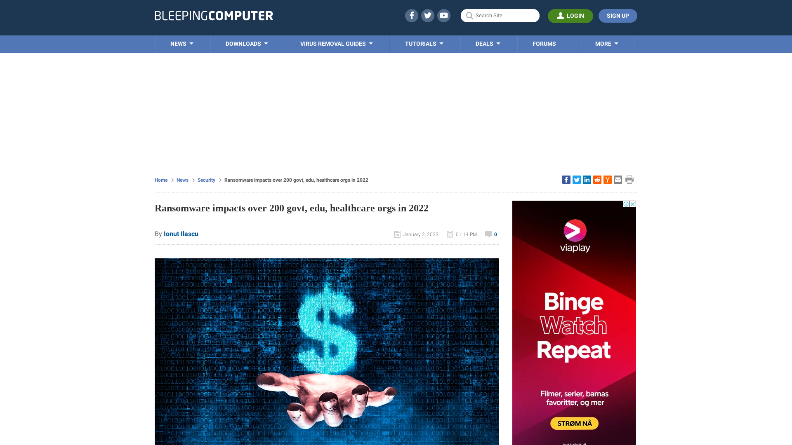Click the Facebook share icon
Viewport: 792px width, 445px height.
566,179
